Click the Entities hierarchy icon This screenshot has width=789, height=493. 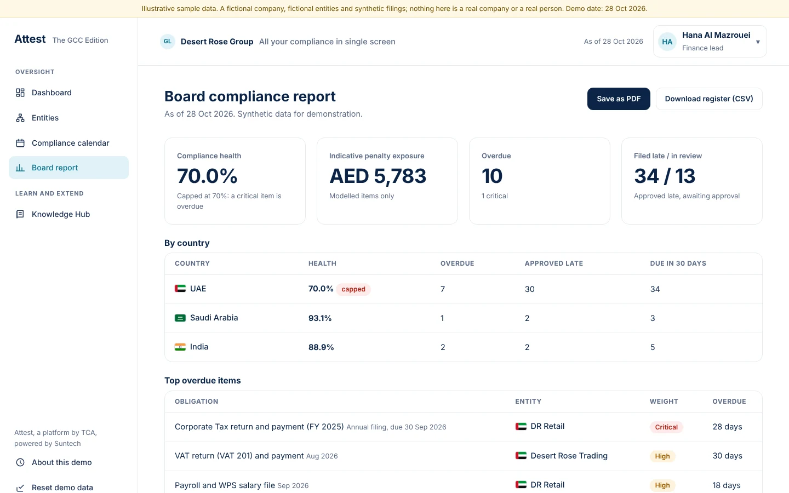pyautogui.click(x=20, y=118)
